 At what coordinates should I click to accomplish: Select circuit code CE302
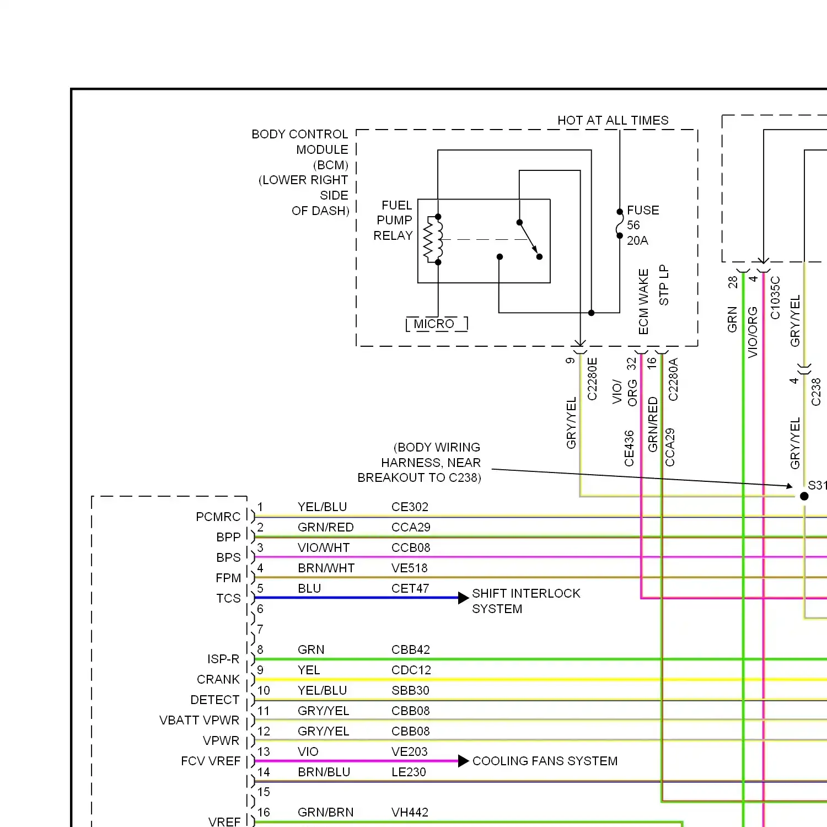click(x=410, y=507)
